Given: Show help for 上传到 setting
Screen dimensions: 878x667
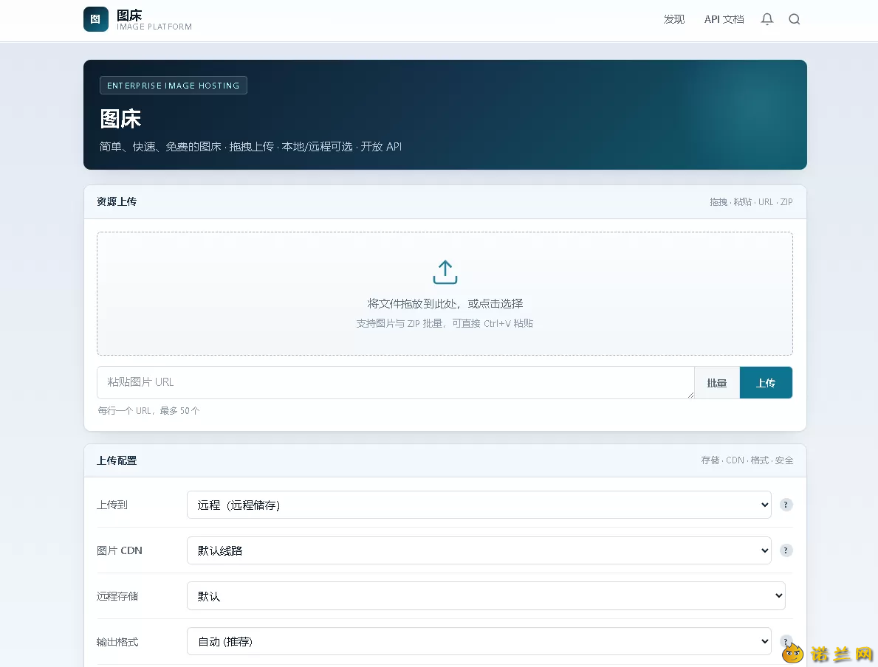Looking at the screenshot, I should [x=786, y=505].
